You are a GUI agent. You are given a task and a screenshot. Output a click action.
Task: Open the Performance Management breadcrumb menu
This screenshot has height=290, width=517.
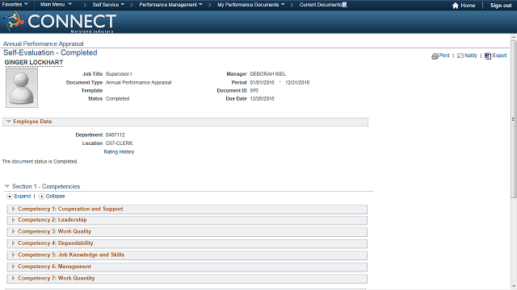[x=170, y=5]
